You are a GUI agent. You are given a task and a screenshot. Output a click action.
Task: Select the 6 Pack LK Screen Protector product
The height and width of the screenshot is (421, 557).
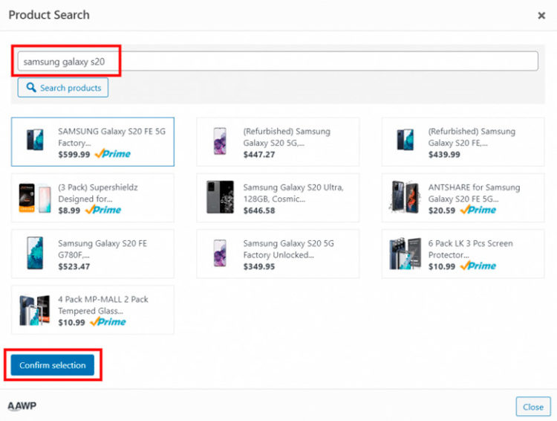pyautogui.click(x=463, y=254)
